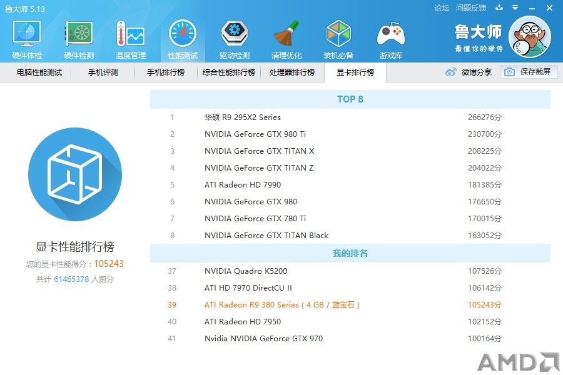
Task: Select highlighted ATI Radeon R9 380 Series row
Action: pos(350,304)
